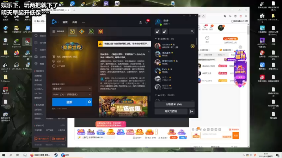The width and height of the screenshot is (282, 158).
Task: Click the trophy icon in left sidebar
Action: [36, 64]
